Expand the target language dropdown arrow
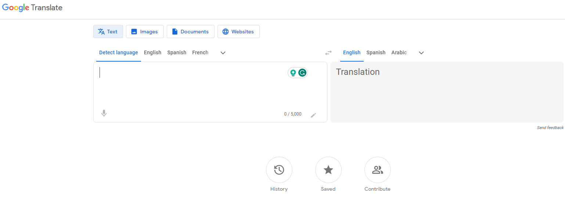 pyautogui.click(x=421, y=53)
